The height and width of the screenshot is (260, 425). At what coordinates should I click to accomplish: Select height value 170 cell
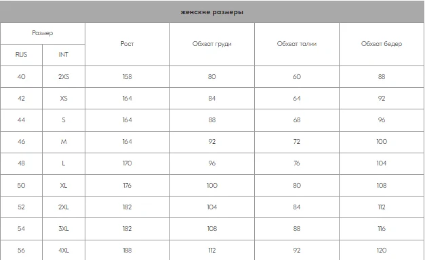(127, 163)
